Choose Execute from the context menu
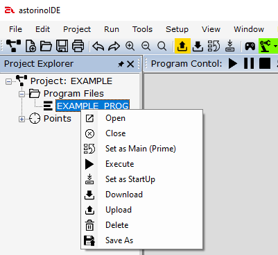278x255 pixels. (141, 164)
